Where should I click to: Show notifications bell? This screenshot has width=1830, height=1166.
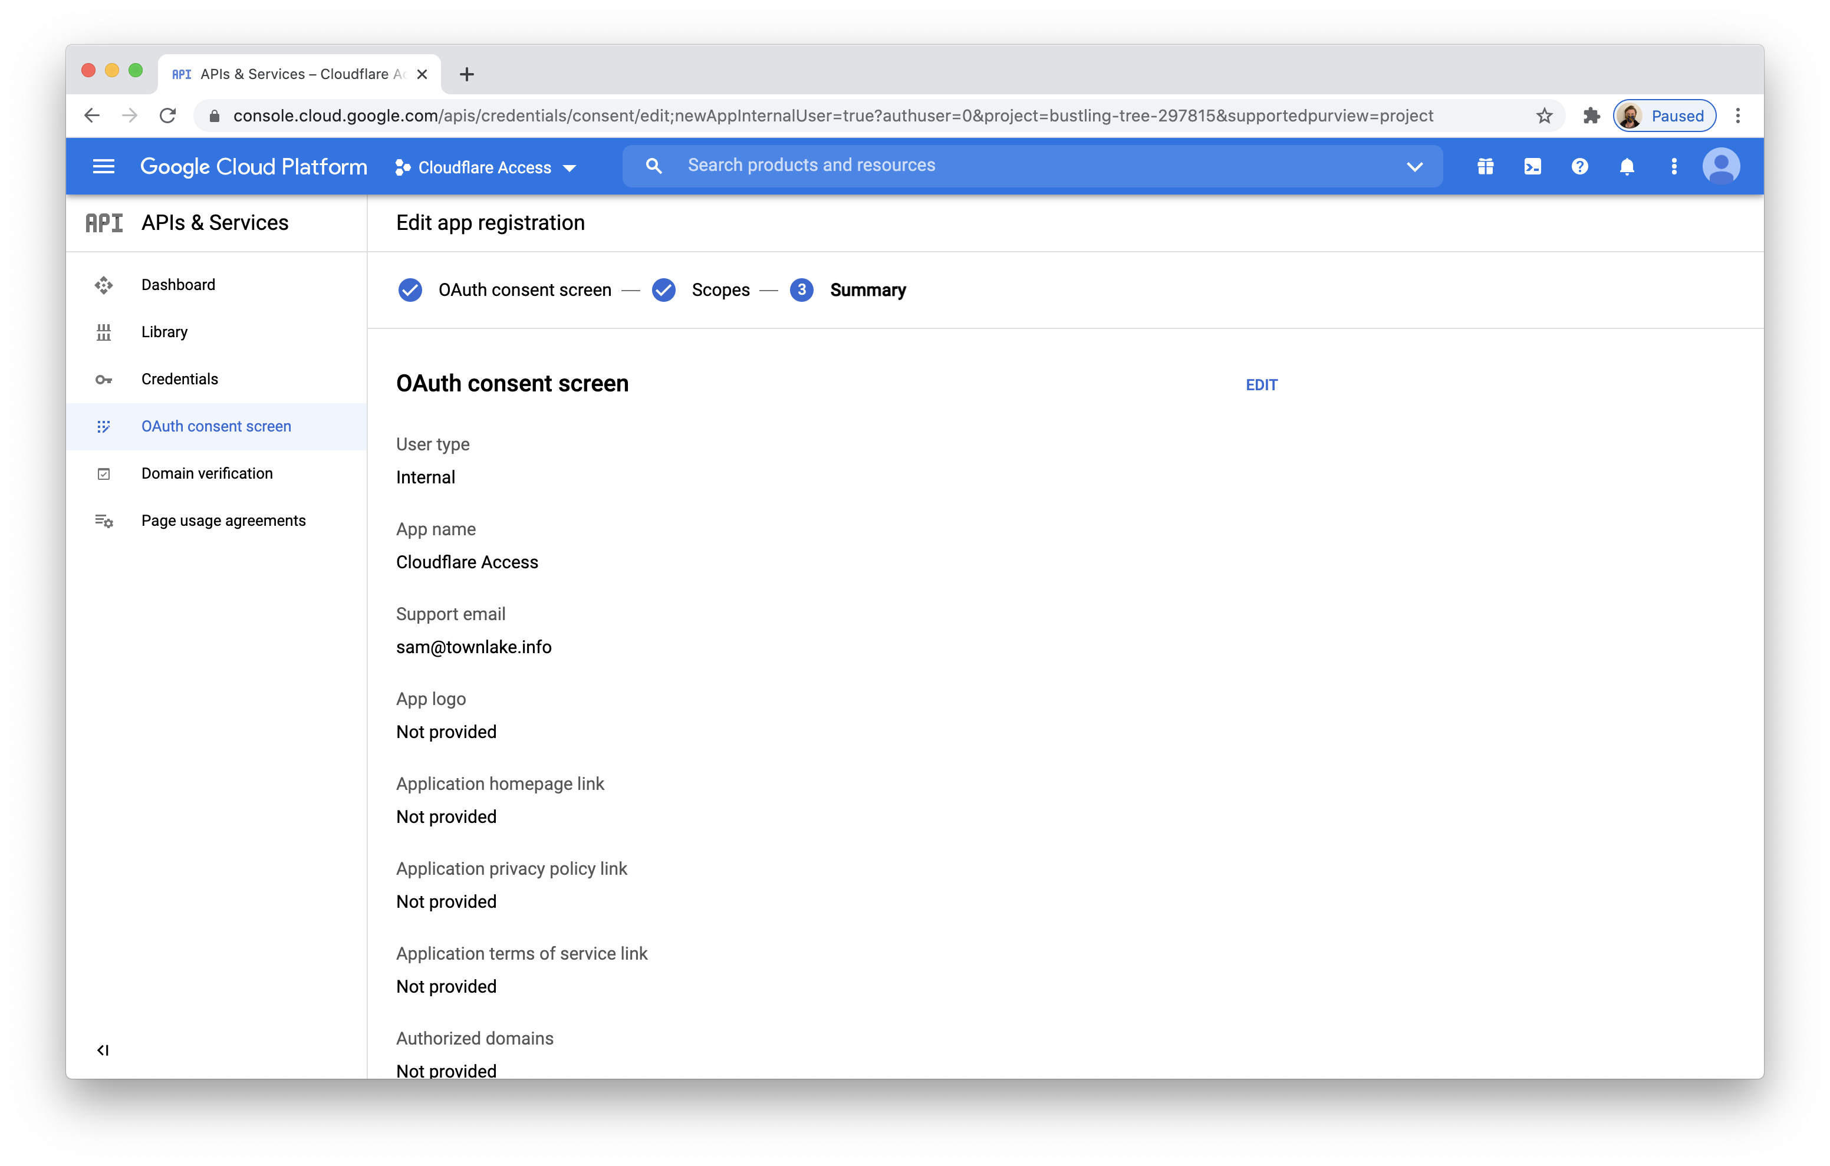[x=1627, y=166]
